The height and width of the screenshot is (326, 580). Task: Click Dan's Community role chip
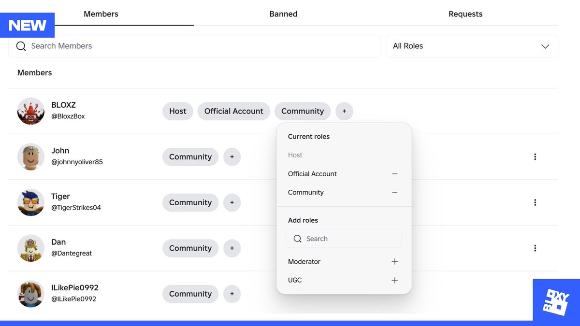190,248
